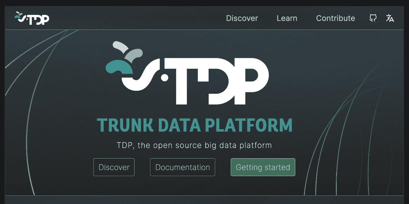Open the GitHub repository icon
The image size is (409, 204).
[x=373, y=18]
